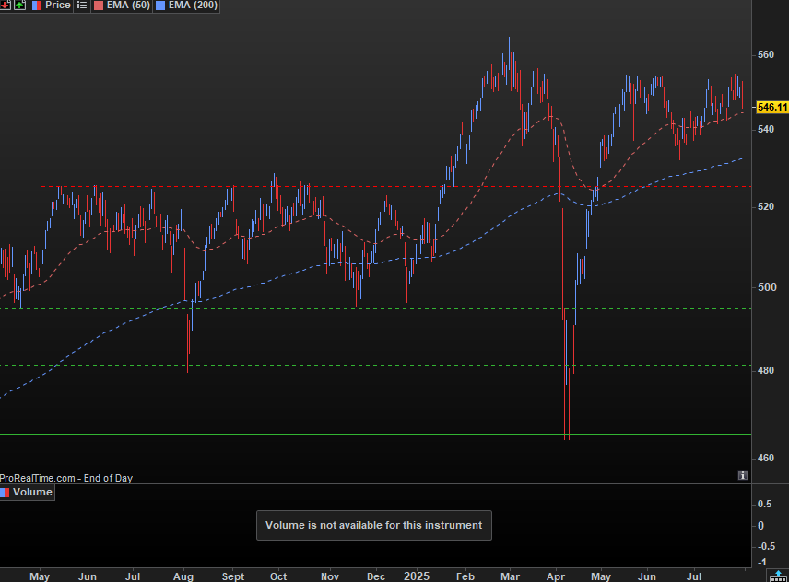Screen dimensions: 789x582
Task: Click the green up-arrow icon in the top bar
Action: (x=19, y=5)
